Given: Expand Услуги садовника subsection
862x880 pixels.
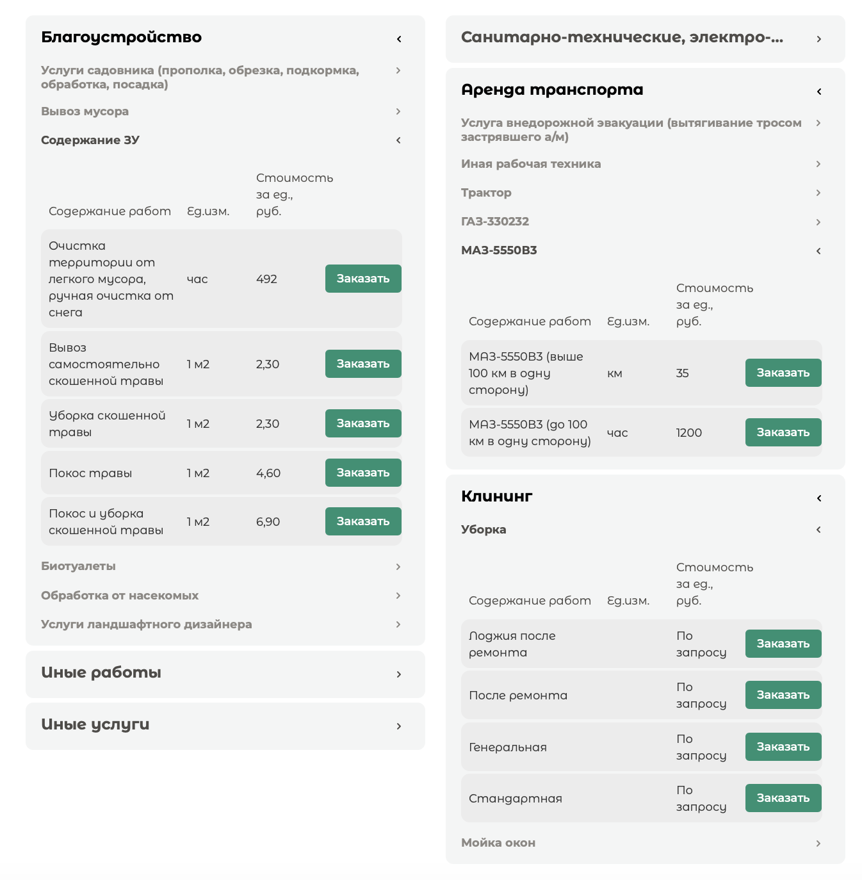Looking at the screenshot, I should [x=398, y=70].
